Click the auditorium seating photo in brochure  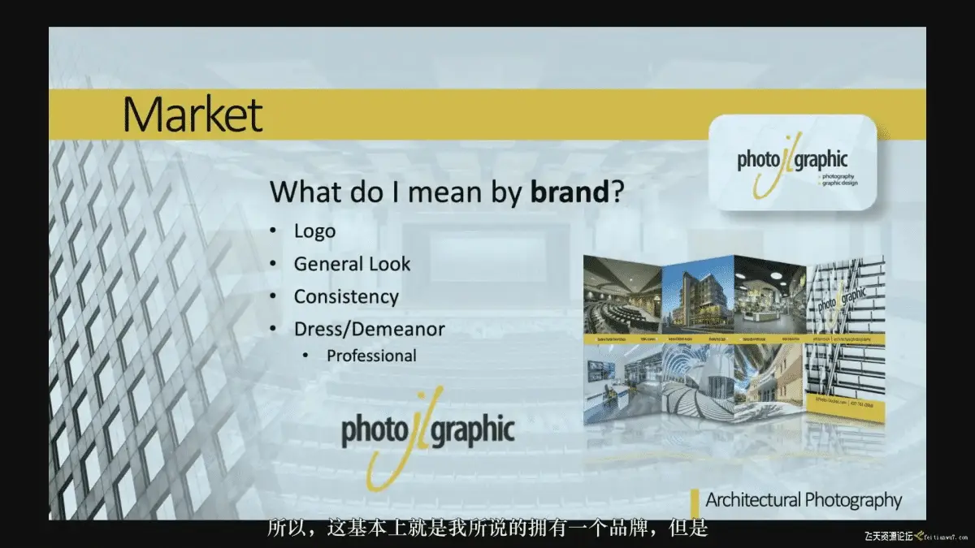622,296
